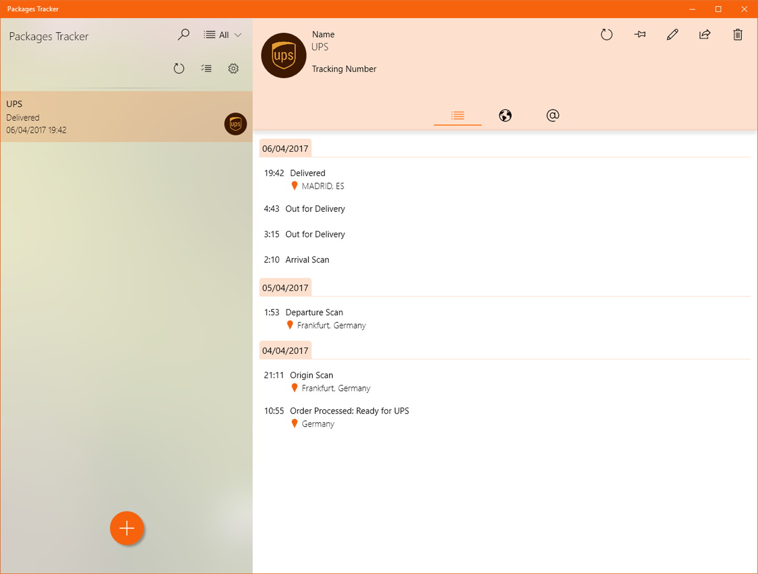Open settings gear icon

click(233, 68)
